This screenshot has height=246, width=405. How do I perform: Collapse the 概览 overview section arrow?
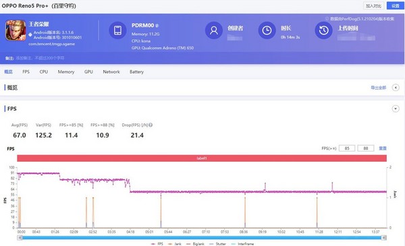(396, 88)
